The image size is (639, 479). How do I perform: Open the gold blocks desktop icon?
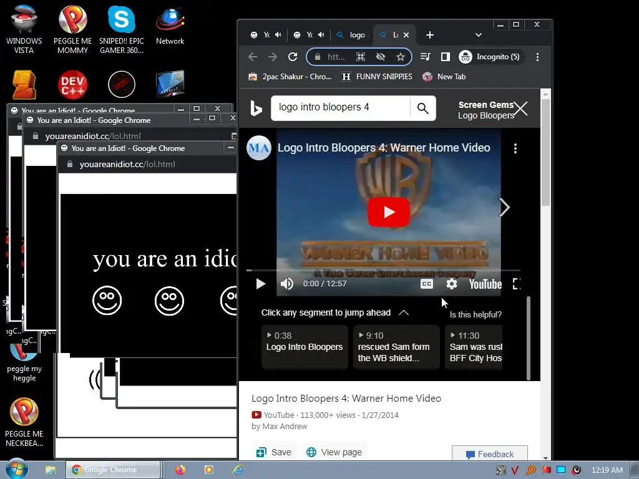pos(24,85)
